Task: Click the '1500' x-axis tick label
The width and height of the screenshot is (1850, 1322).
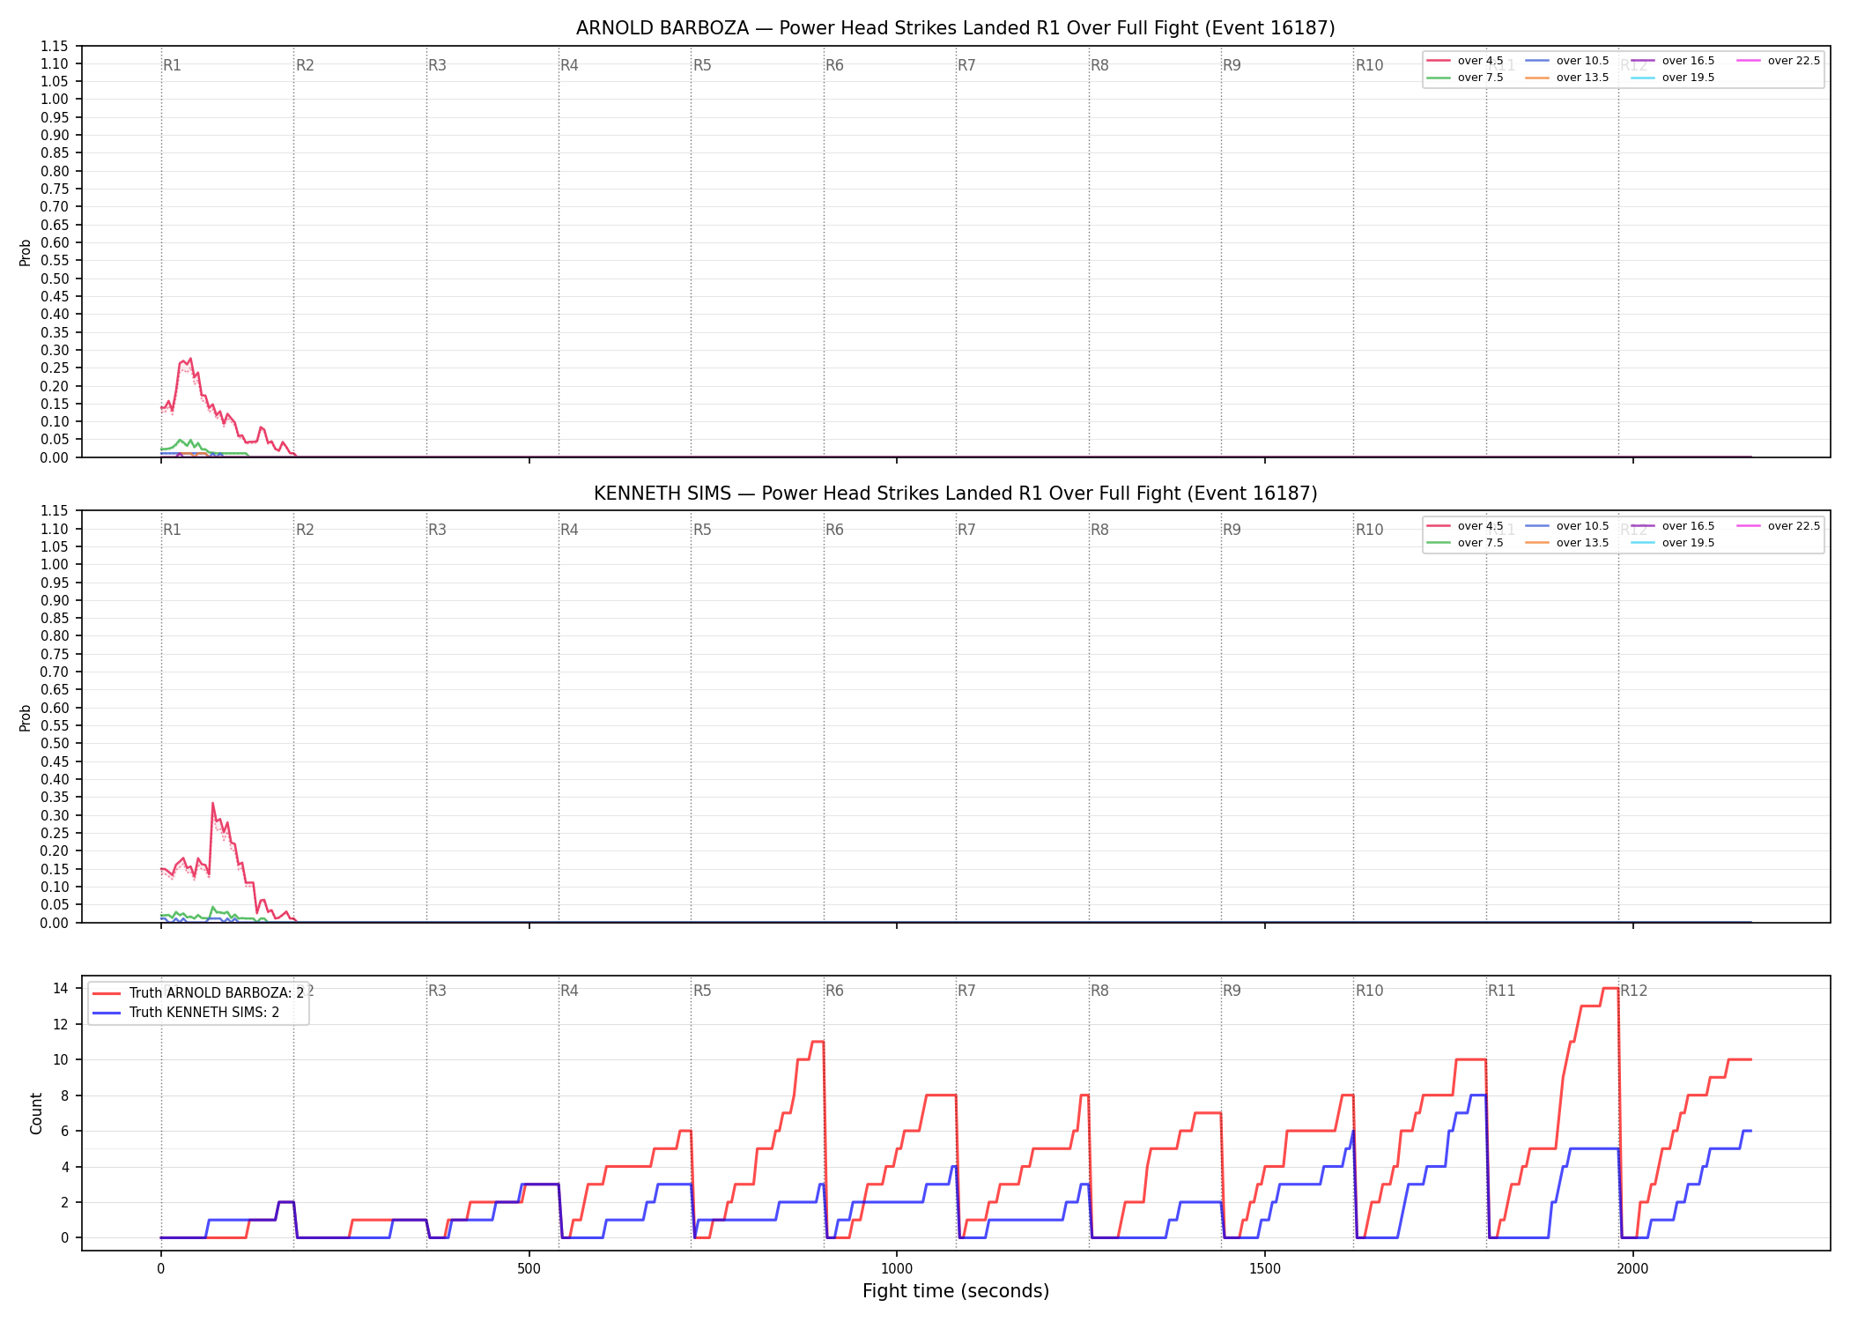Action: pyautogui.click(x=1265, y=1269)
